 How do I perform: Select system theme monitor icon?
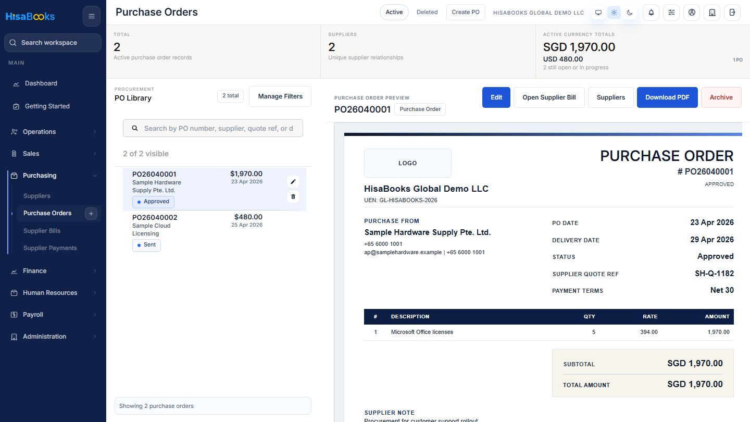[x=598, y=13]
